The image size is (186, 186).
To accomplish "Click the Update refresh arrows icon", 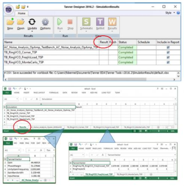I will tap(32, 22).
